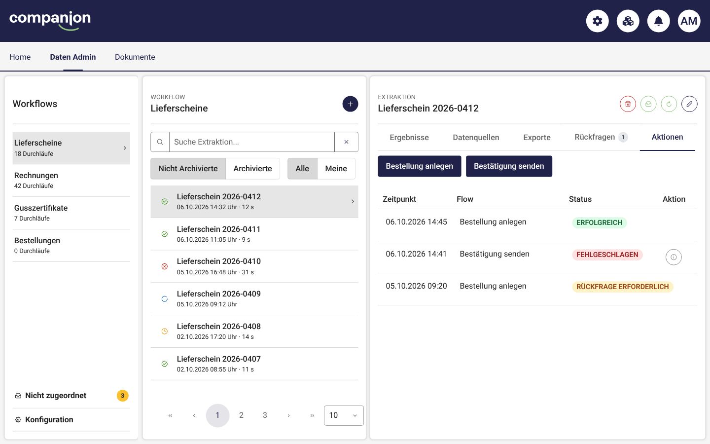The height and width of the screenshot is (444, 710).
Task: Toggle filter to Nicht Archivierte
Action: pyautogui.click(x=188, y=169)
